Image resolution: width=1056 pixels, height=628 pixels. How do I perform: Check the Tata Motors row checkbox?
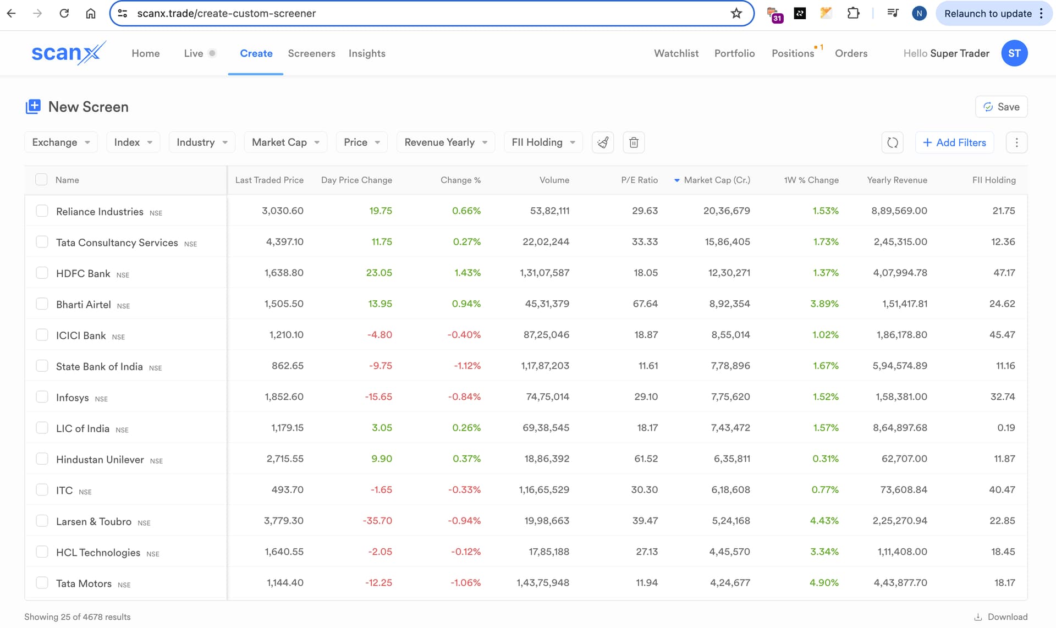[42, 582]
